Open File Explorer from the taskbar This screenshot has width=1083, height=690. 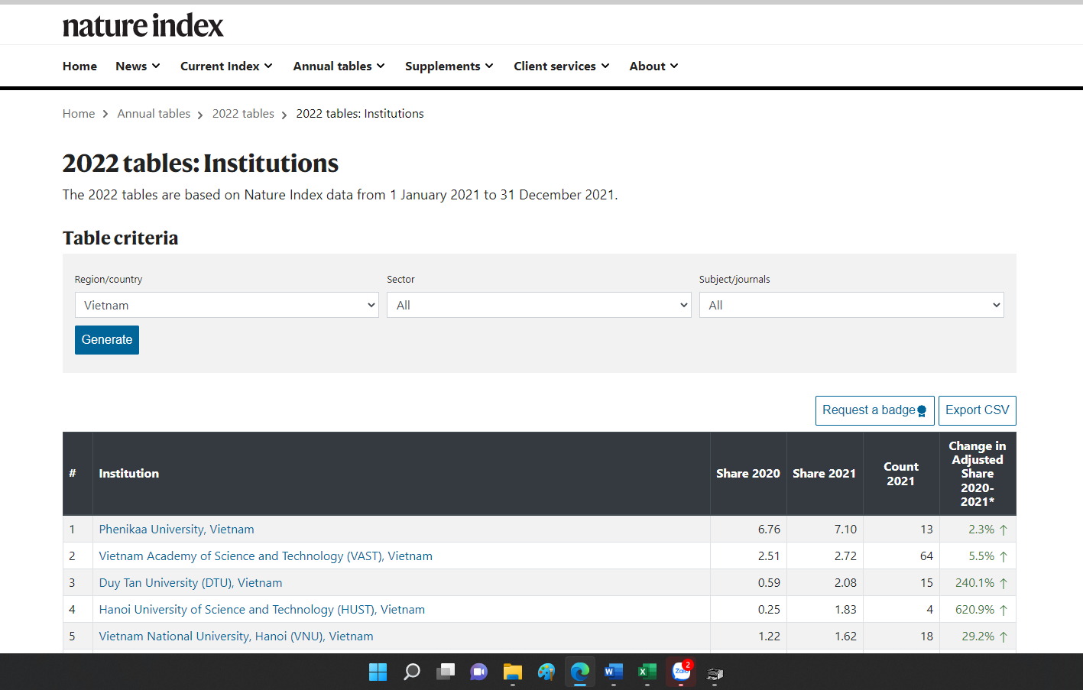click(512, 672)
